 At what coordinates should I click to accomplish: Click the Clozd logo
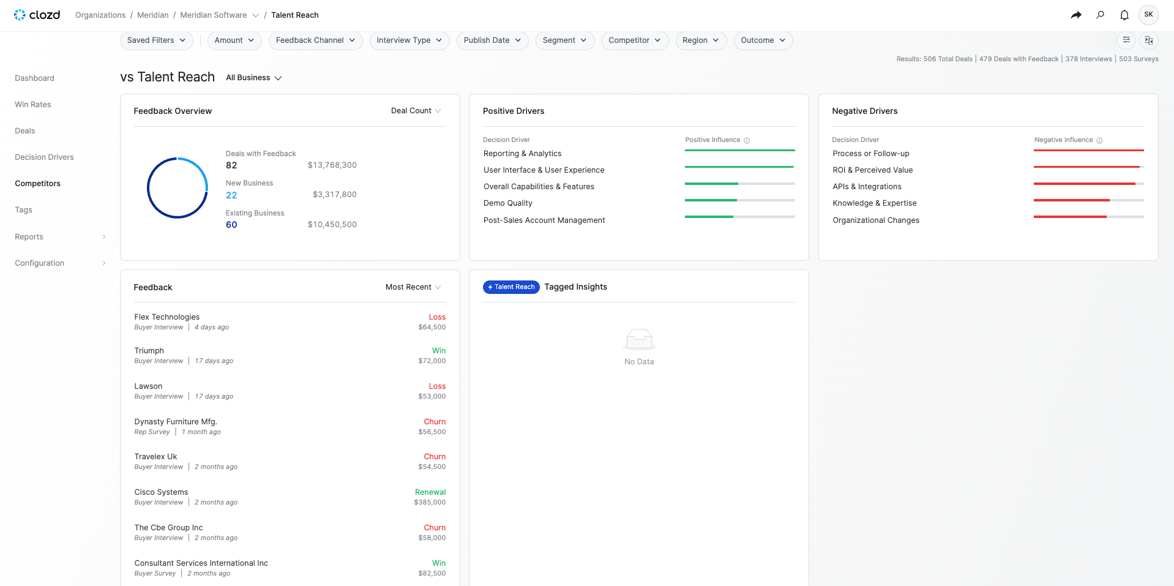(37, 15)
